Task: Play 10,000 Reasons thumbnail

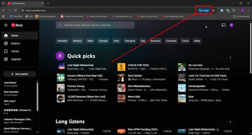Action: pos(61,98)
